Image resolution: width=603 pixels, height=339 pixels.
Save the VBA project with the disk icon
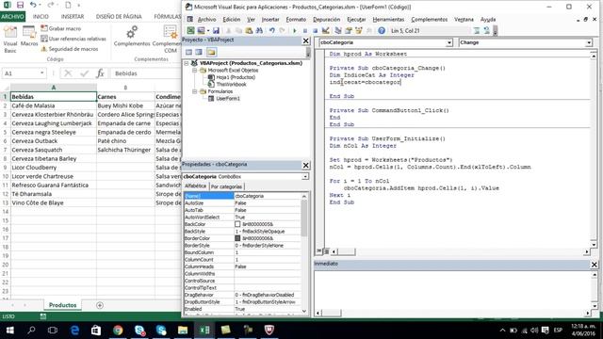(x=216, y=31)
